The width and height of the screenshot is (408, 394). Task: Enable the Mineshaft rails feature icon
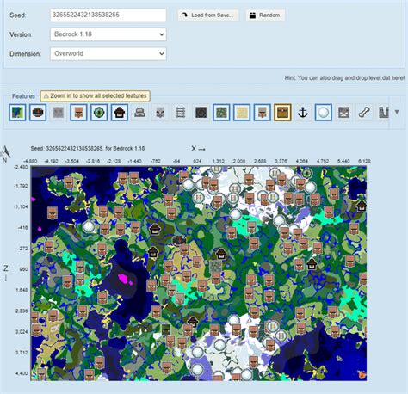[181, 112]
